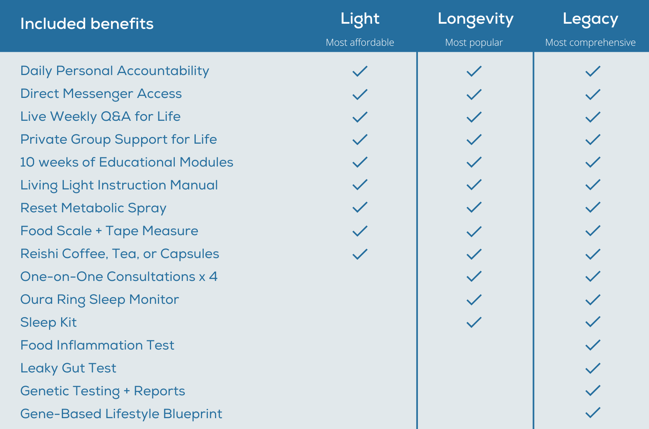This screenshot has height=429, width=649.
Task: Click the Most popular subtitle text
Action: click(x=474, y=43)
